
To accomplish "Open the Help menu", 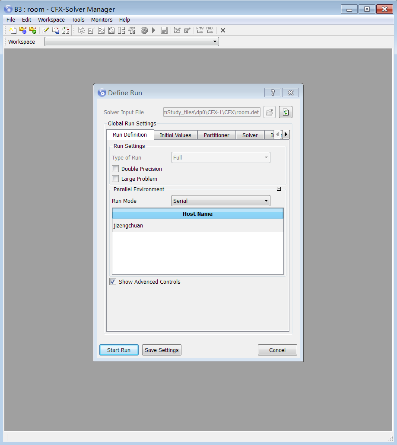I will [x=124, y=19].
